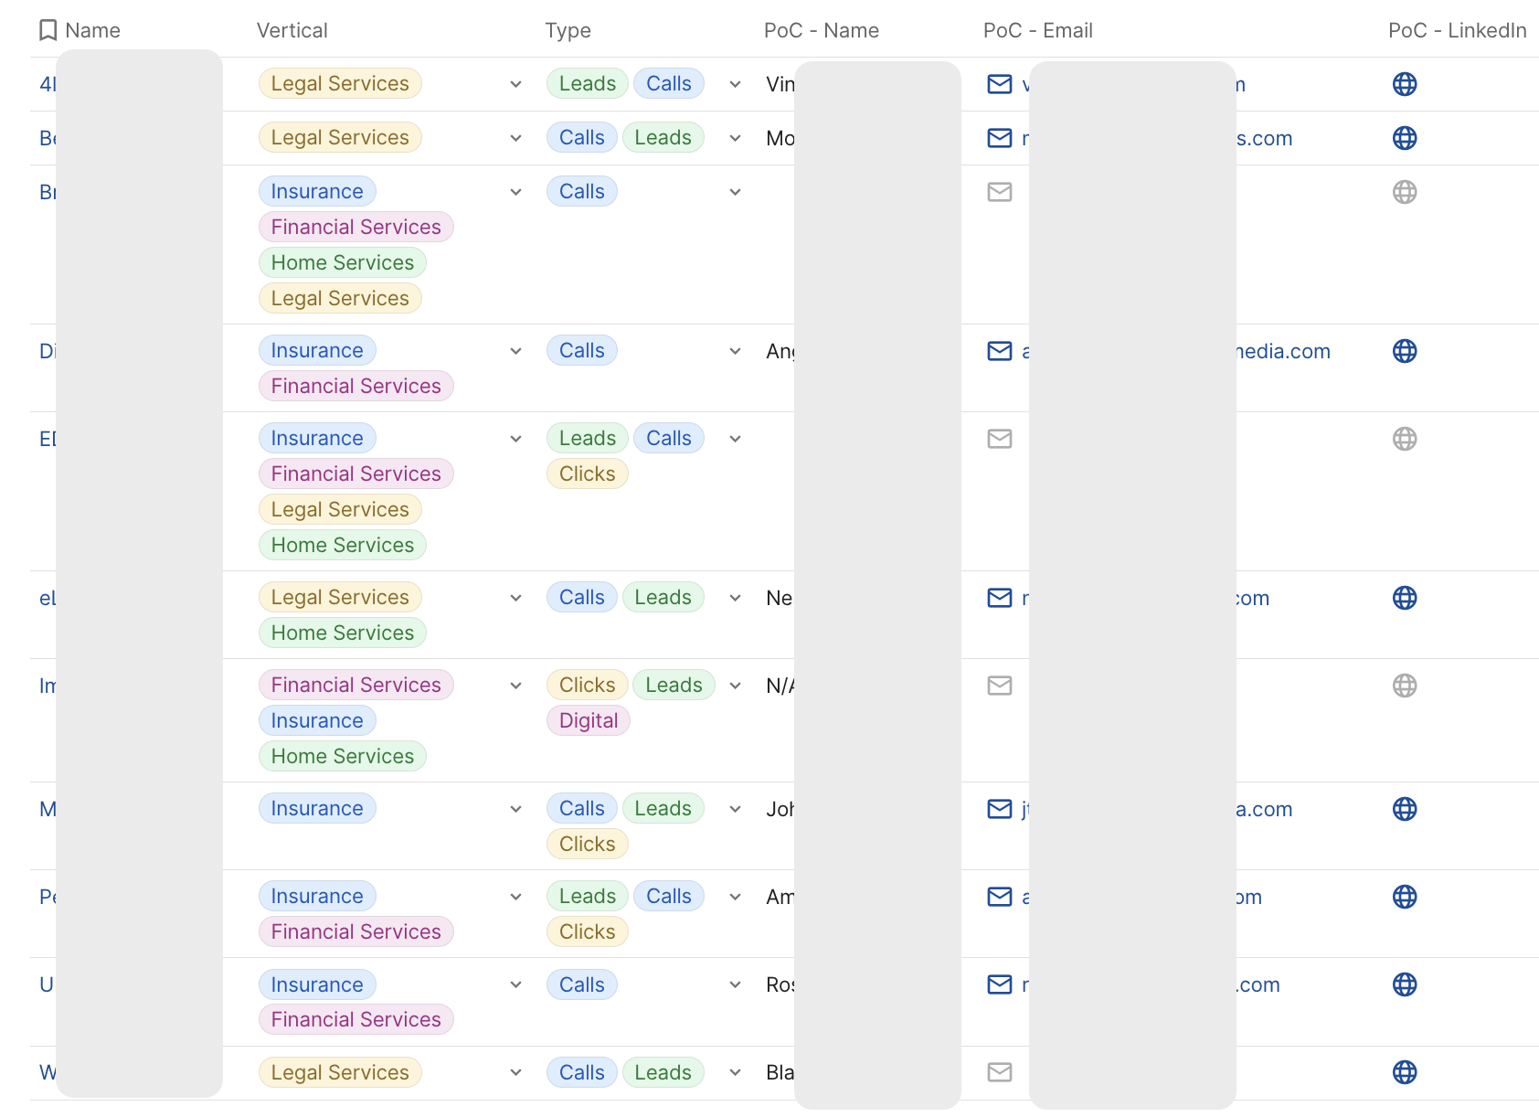The width and height of the screenshot is (1539, 1117).
Task: Open the email icon on John's Insurance row
Action: point(1000,808)
